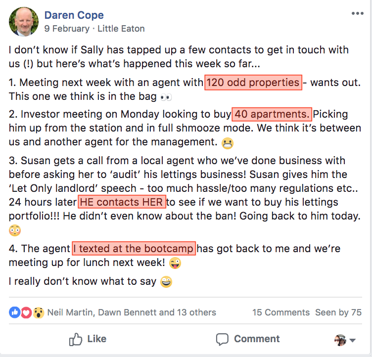Click the three-dot post options menu
The width and height of the screenshot is (372, 357).
point(357,14)
